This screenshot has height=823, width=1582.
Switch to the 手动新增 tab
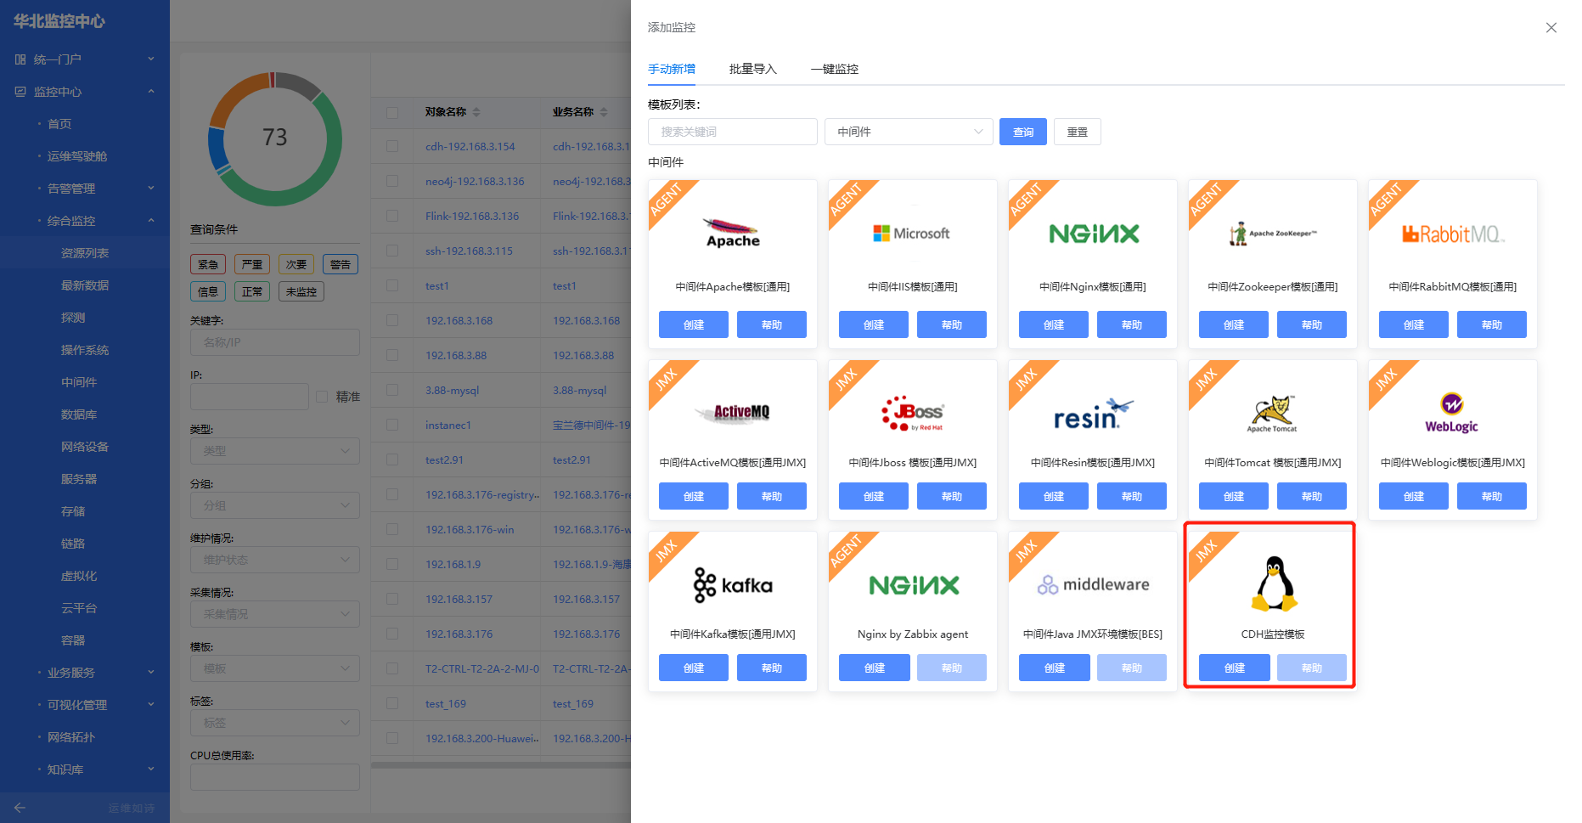[x=672, y=69]
